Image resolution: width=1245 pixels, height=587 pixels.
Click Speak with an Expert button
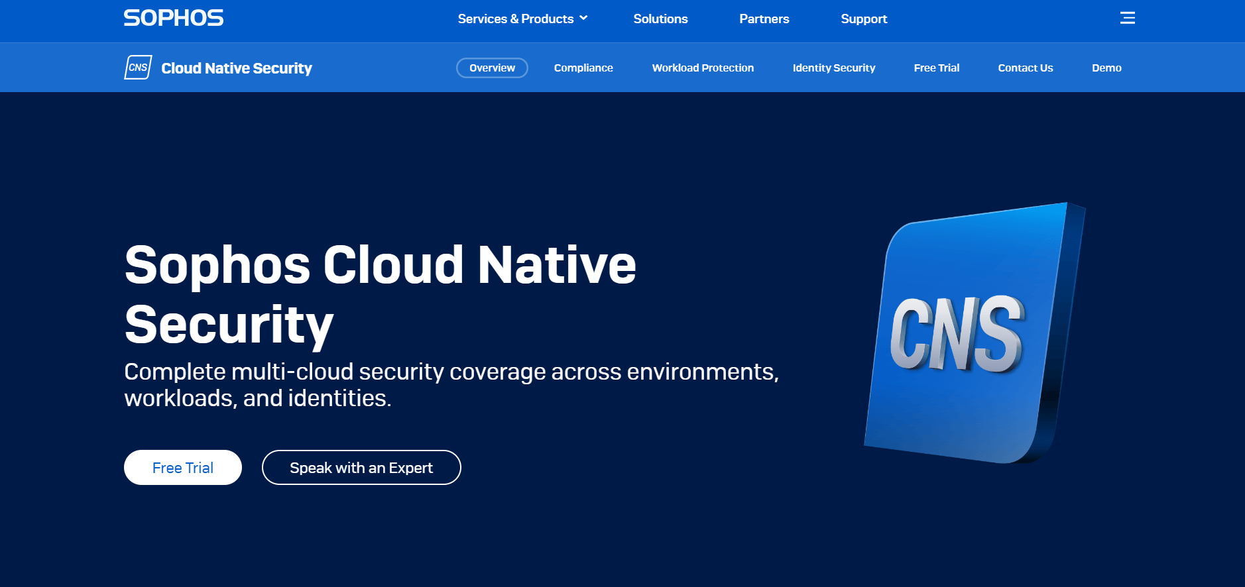point(361,467)
